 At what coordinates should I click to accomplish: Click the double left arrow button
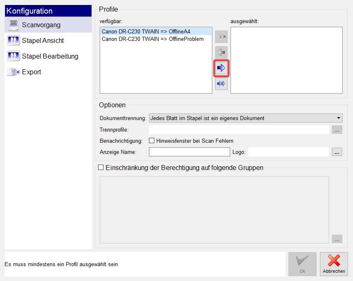pyautogui.click(x=221, y=37)
